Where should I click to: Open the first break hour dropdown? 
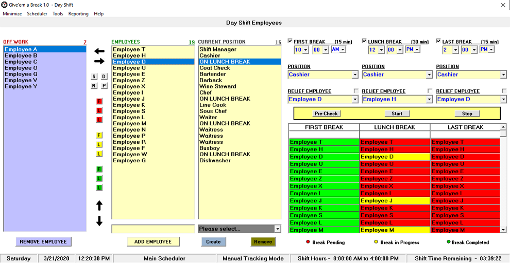[x=305, y=50]
